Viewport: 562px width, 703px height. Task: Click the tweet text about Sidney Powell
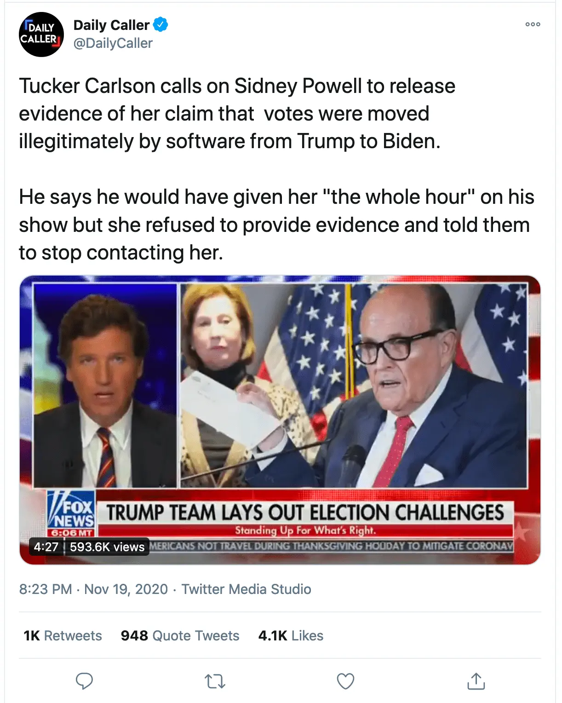point(237,114)
